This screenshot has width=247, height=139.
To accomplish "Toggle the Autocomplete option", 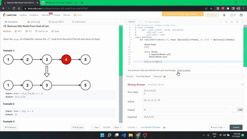I will click(x=152, y=22).
